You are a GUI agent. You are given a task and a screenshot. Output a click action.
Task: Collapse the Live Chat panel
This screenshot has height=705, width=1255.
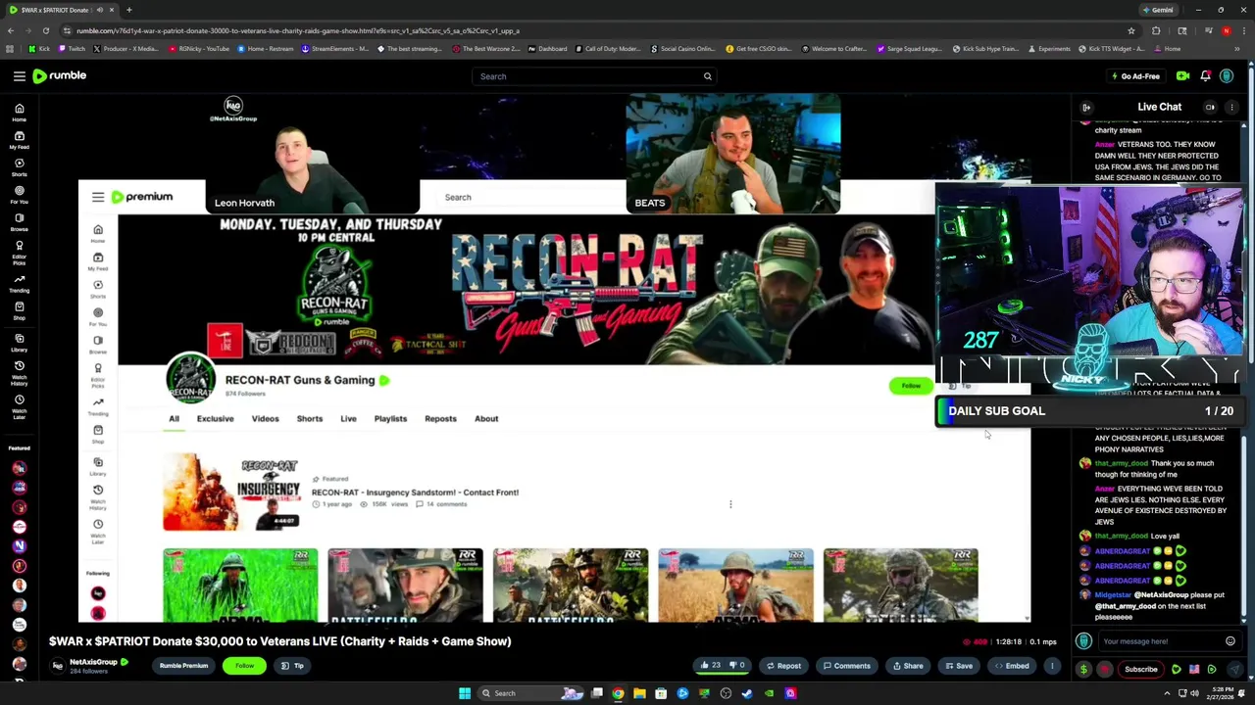tap(1086, 107)
